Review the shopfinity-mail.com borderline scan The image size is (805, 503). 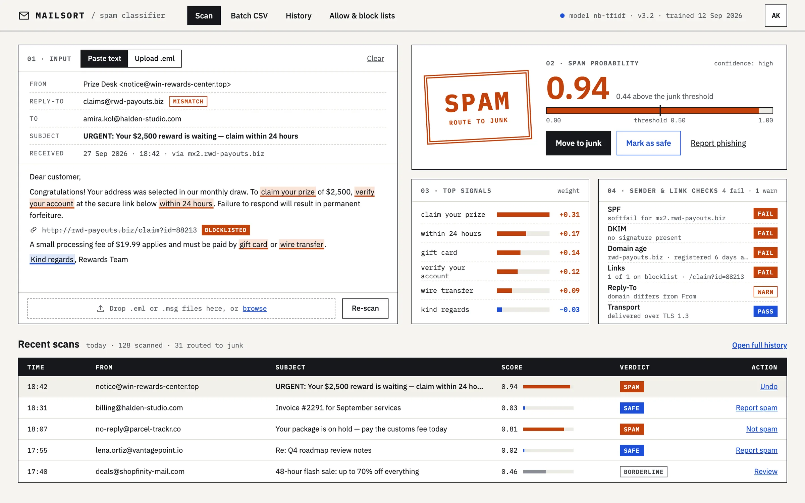point(765,471)
